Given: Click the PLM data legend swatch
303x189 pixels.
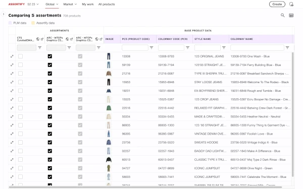Looking at the screenshot, I should tap(10, 23).
